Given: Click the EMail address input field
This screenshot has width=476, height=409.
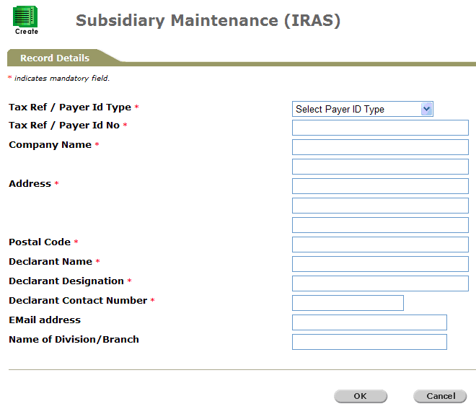Looking at the screenshot, I should point(369,322).
